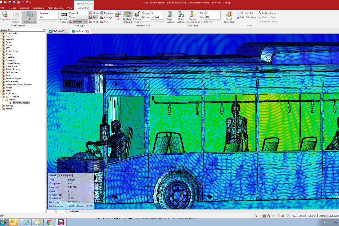339x226 pixels.
Task: Open the Contour plot type dropdown
Action: click(x=48, y=13)
